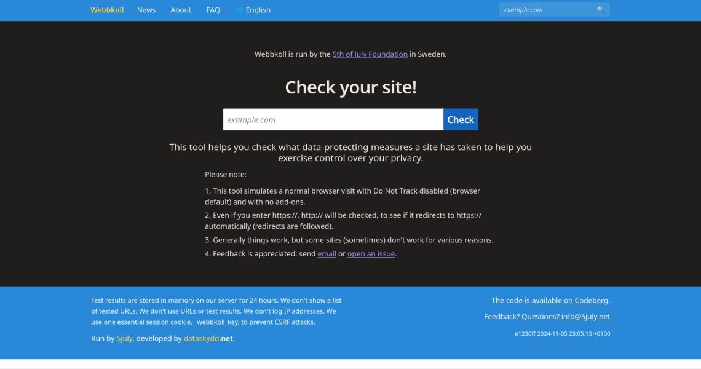Image resolution: width=701 pixels, height=369 pixels.
Task: Click the 'Please note:' text
Action: point(226,175)
